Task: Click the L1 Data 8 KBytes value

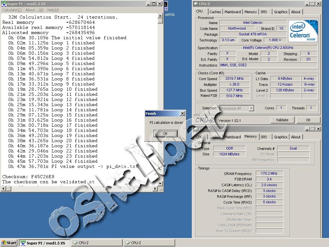Action: [x=285, y=78]
